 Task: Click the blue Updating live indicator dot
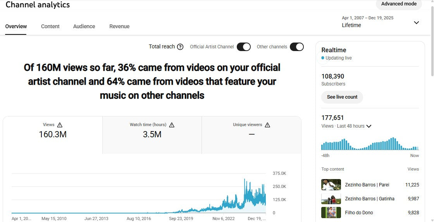click(323, 58)
